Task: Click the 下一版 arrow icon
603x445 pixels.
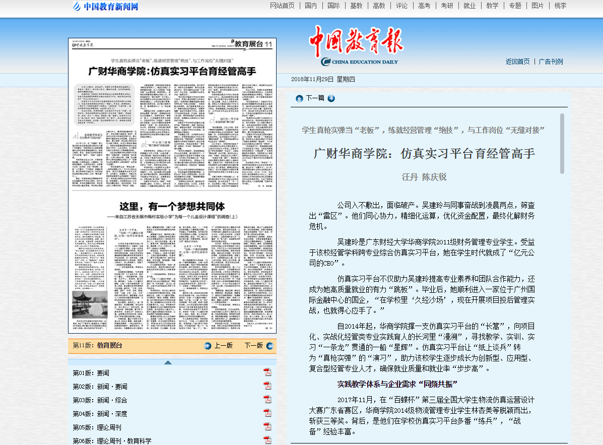Action: (270, 346)
